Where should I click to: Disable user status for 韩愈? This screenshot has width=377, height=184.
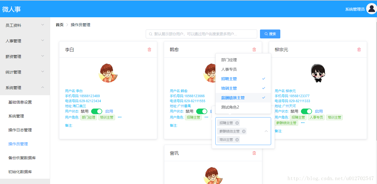(x=202, y=111)
